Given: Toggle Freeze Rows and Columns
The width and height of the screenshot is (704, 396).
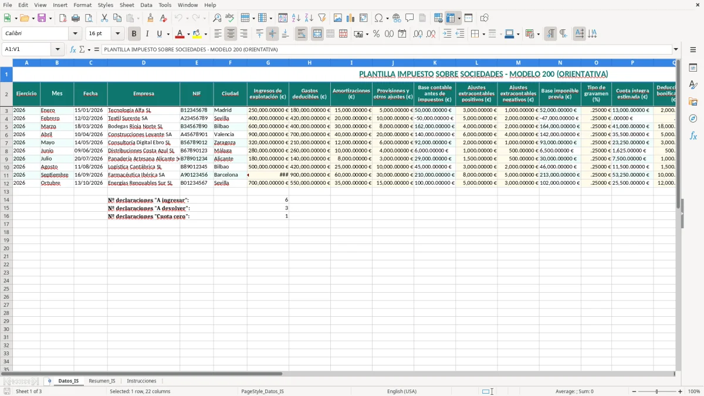Looking at the screenshot, I should (x=451, y=18).
